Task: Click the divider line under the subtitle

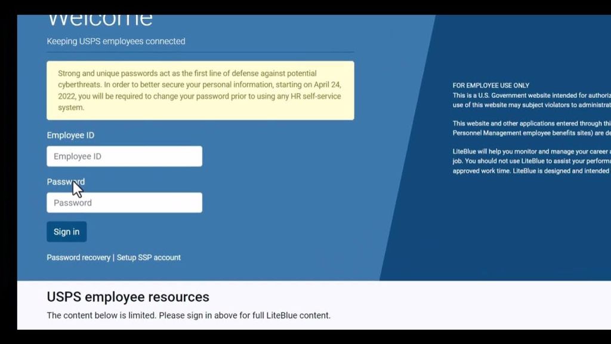Action: click(x=200, y=52)
